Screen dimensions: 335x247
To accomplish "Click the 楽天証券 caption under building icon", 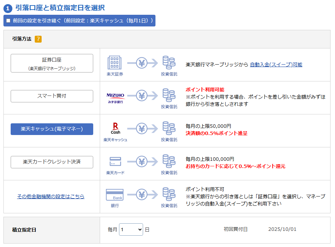I will point(115,74).
